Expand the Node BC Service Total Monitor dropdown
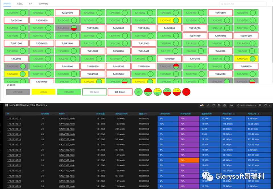The height and width of the screenshot is (189, 273). [x=46, y=105]
